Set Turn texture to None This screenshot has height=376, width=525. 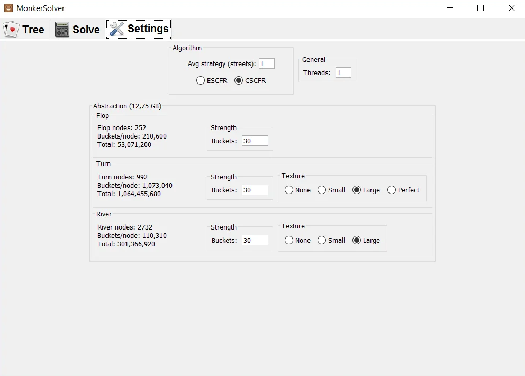click(x=297, y=190)
